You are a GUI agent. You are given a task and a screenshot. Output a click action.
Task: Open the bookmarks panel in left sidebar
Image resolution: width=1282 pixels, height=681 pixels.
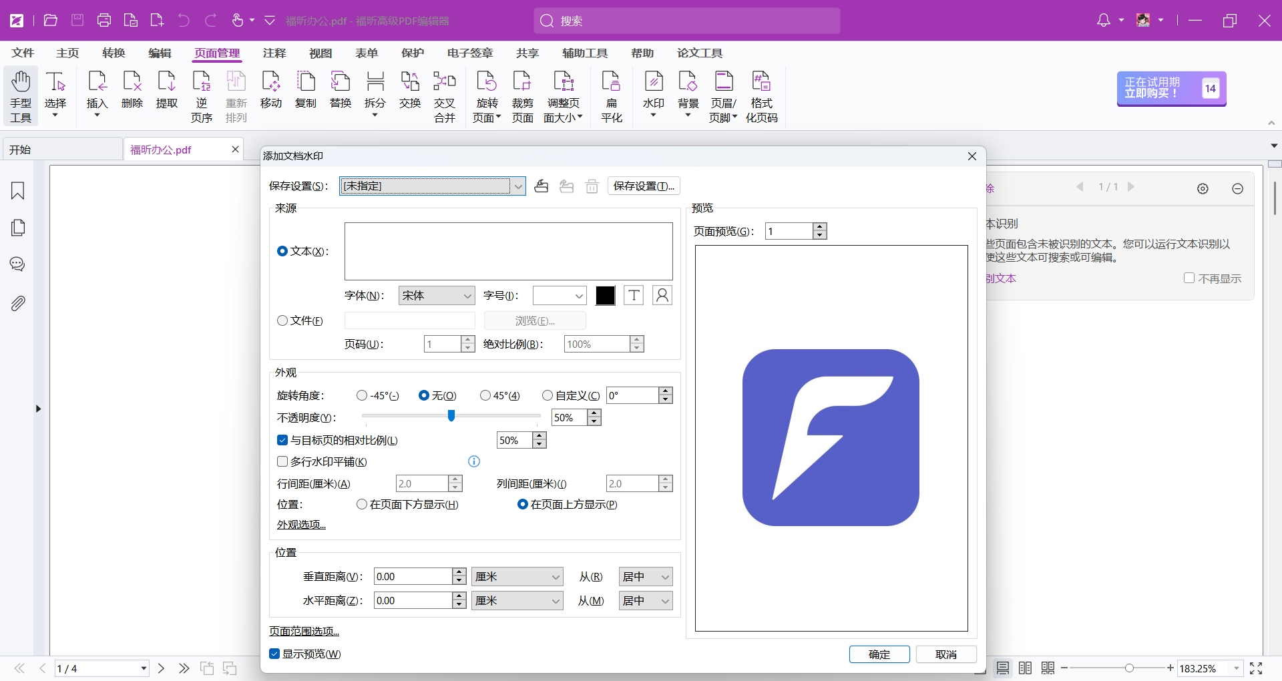click(x=18, y=191)
